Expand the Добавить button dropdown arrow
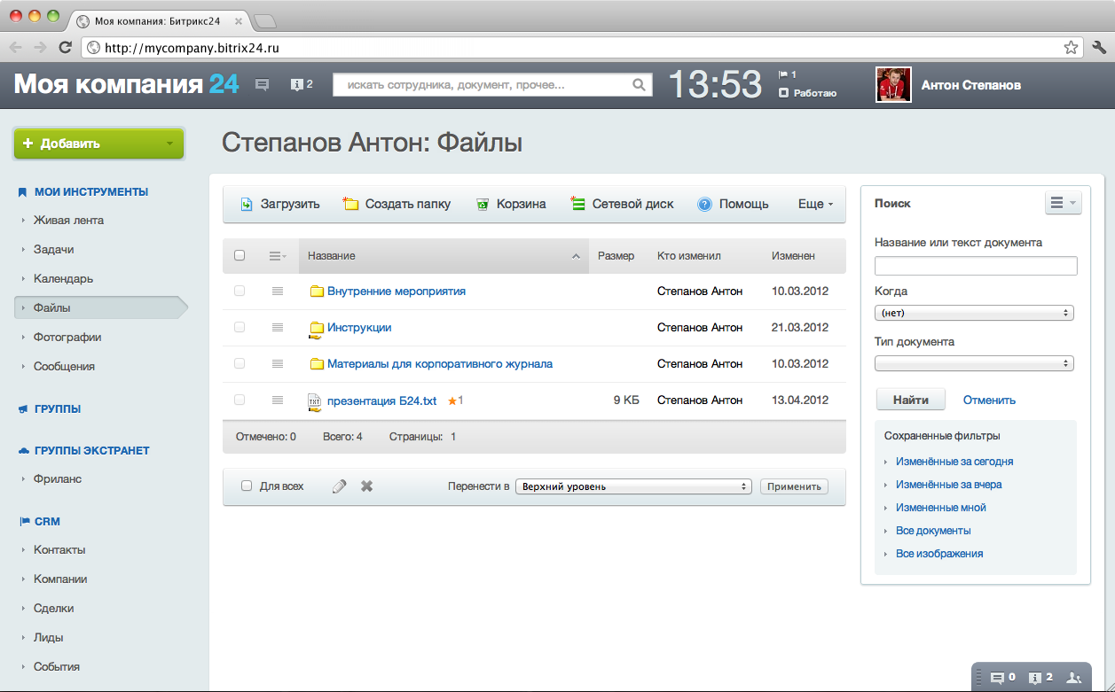The width and height of the screenshot is (1115, 692). (170, 144)
